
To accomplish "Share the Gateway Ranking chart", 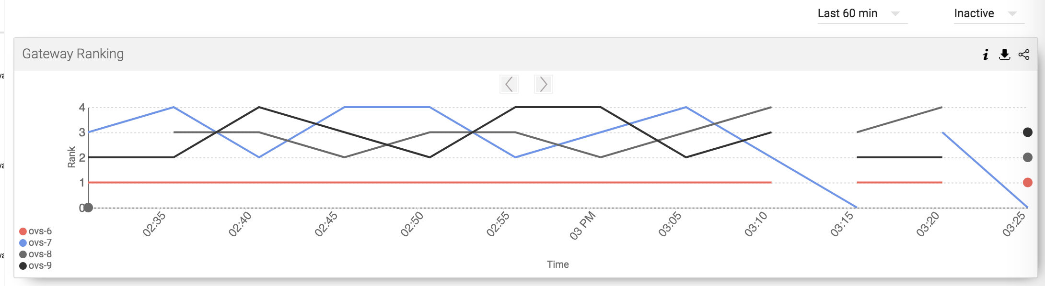I will (1024, 55).
